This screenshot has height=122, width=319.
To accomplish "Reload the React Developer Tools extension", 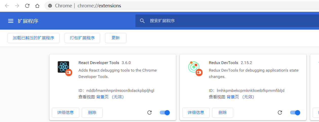I will 150,113.
